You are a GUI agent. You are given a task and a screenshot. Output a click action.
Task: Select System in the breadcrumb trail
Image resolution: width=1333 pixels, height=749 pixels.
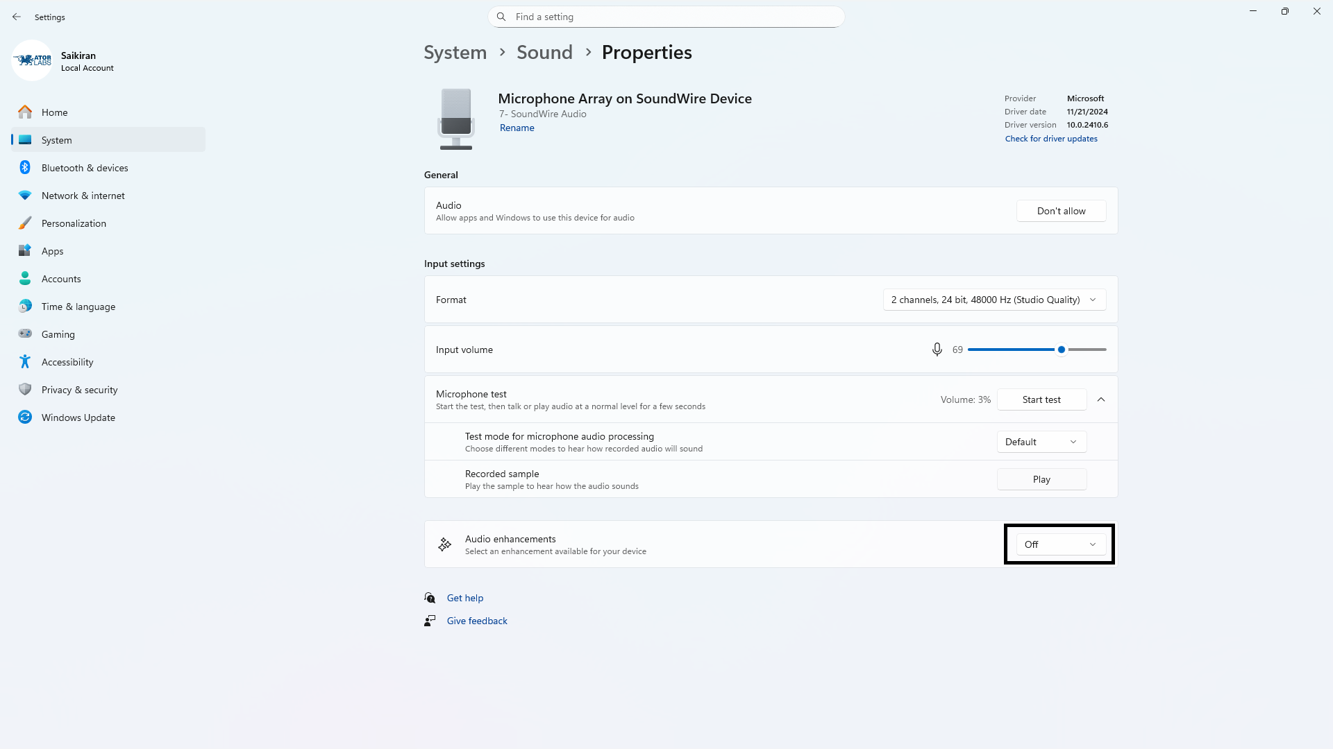pyautogui.click(x=455, y=52)
